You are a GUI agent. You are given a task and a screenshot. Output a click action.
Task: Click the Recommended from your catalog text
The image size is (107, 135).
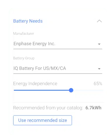(x=48, y=108)
